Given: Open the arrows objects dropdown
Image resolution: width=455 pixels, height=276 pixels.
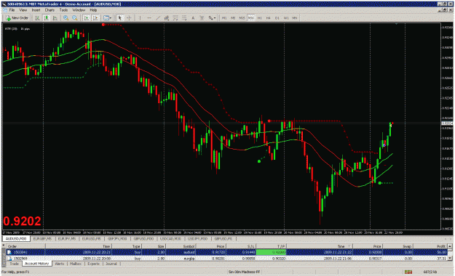Looking at the screenshot, I should tap(212, 18).
